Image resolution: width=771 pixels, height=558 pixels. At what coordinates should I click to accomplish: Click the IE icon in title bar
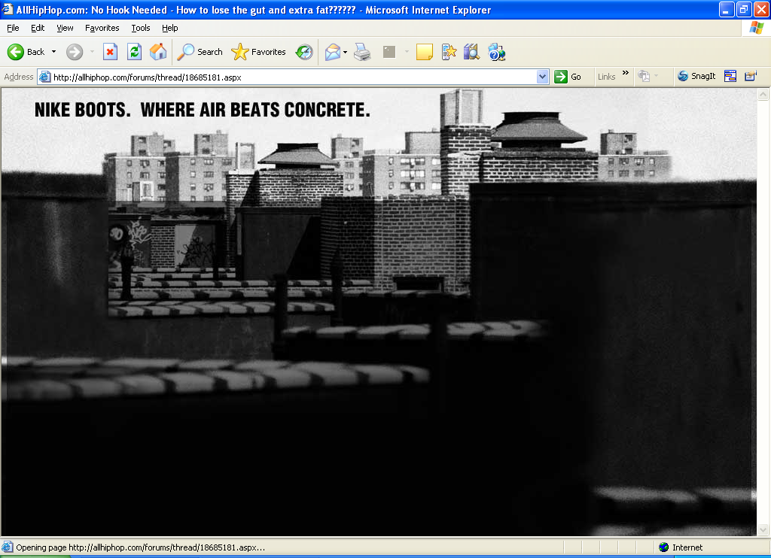7,9
